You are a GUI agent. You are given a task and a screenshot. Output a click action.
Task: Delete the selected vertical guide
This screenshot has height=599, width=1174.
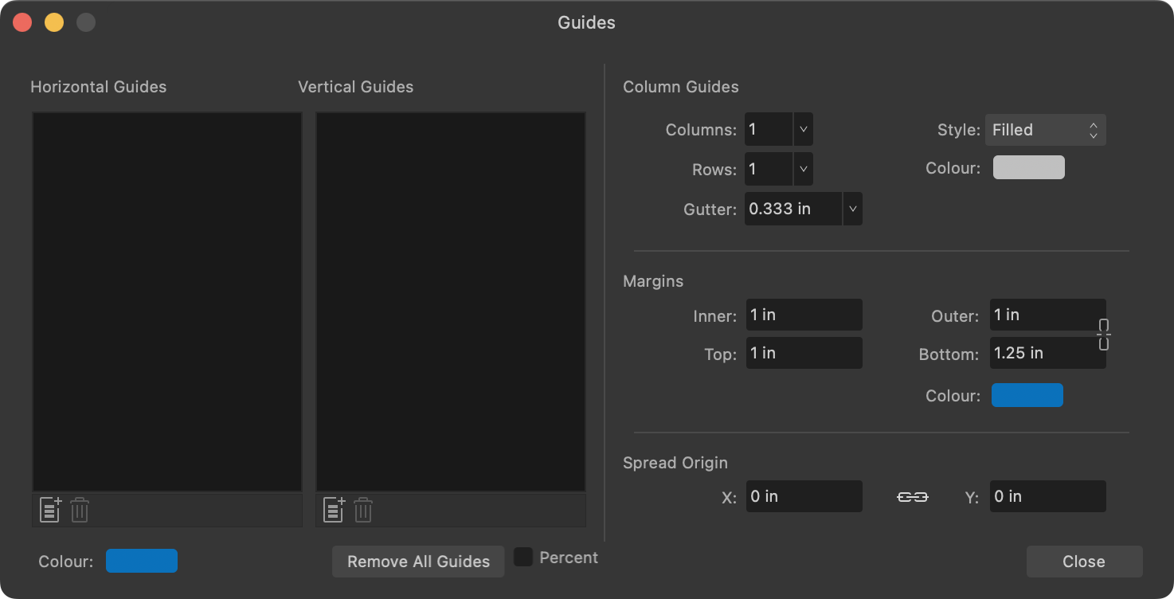[363, 510]
